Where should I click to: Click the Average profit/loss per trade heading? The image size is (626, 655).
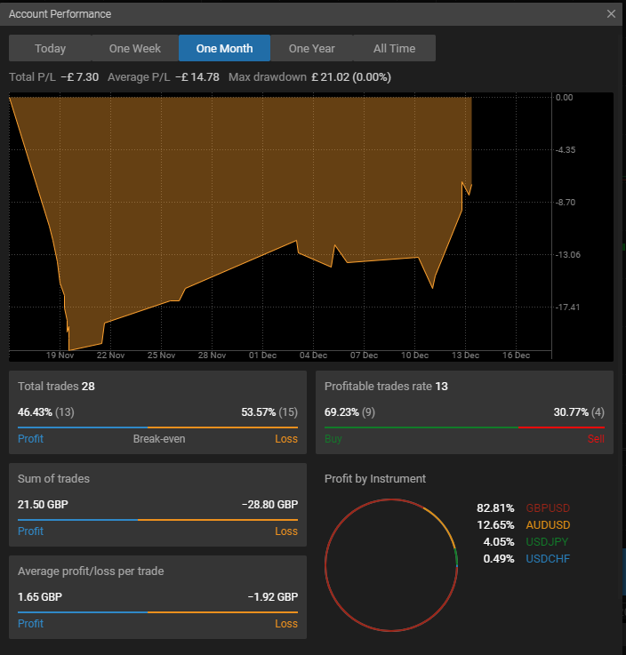(x=91, y=571)
